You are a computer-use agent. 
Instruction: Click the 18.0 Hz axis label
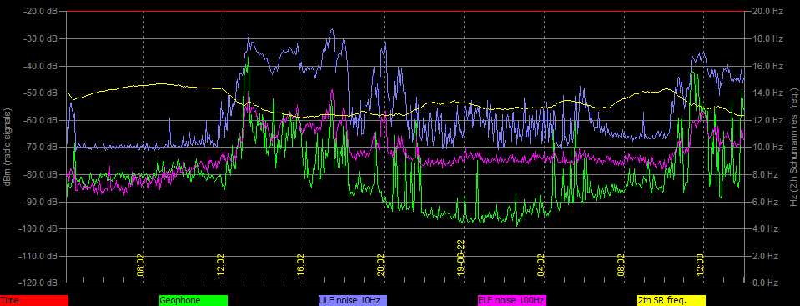(768, 38)
